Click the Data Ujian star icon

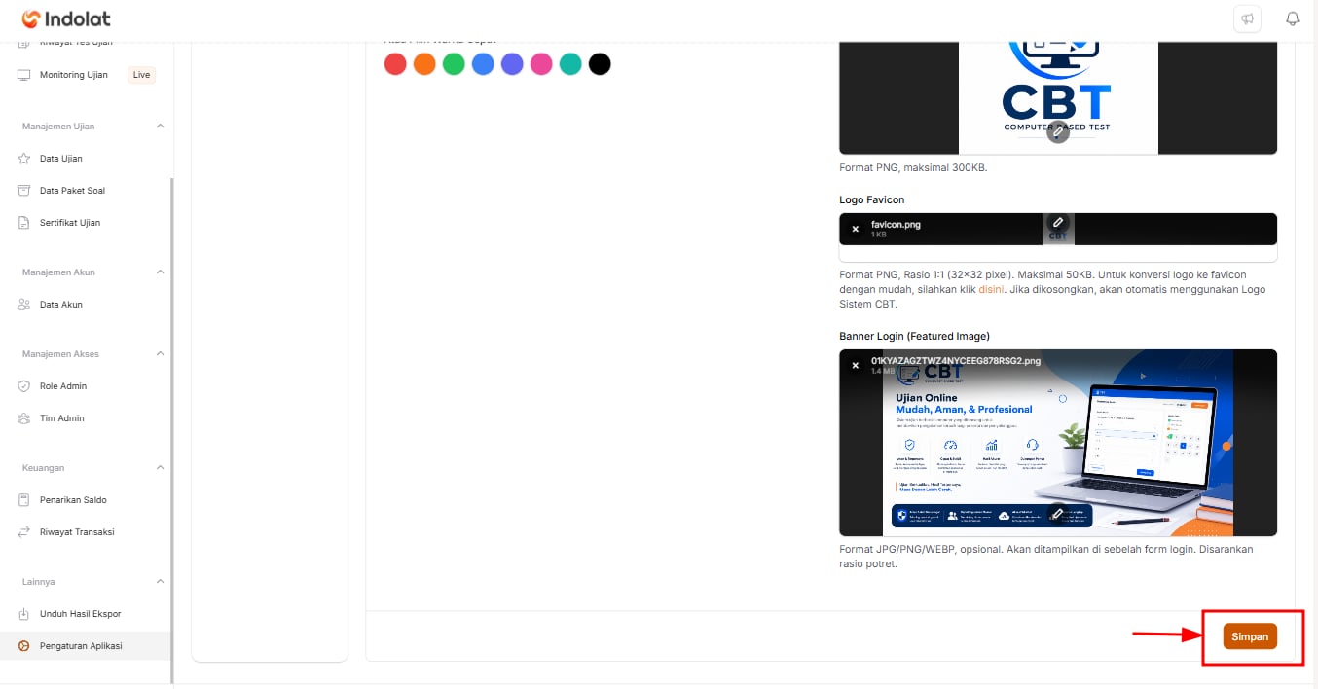24,159
